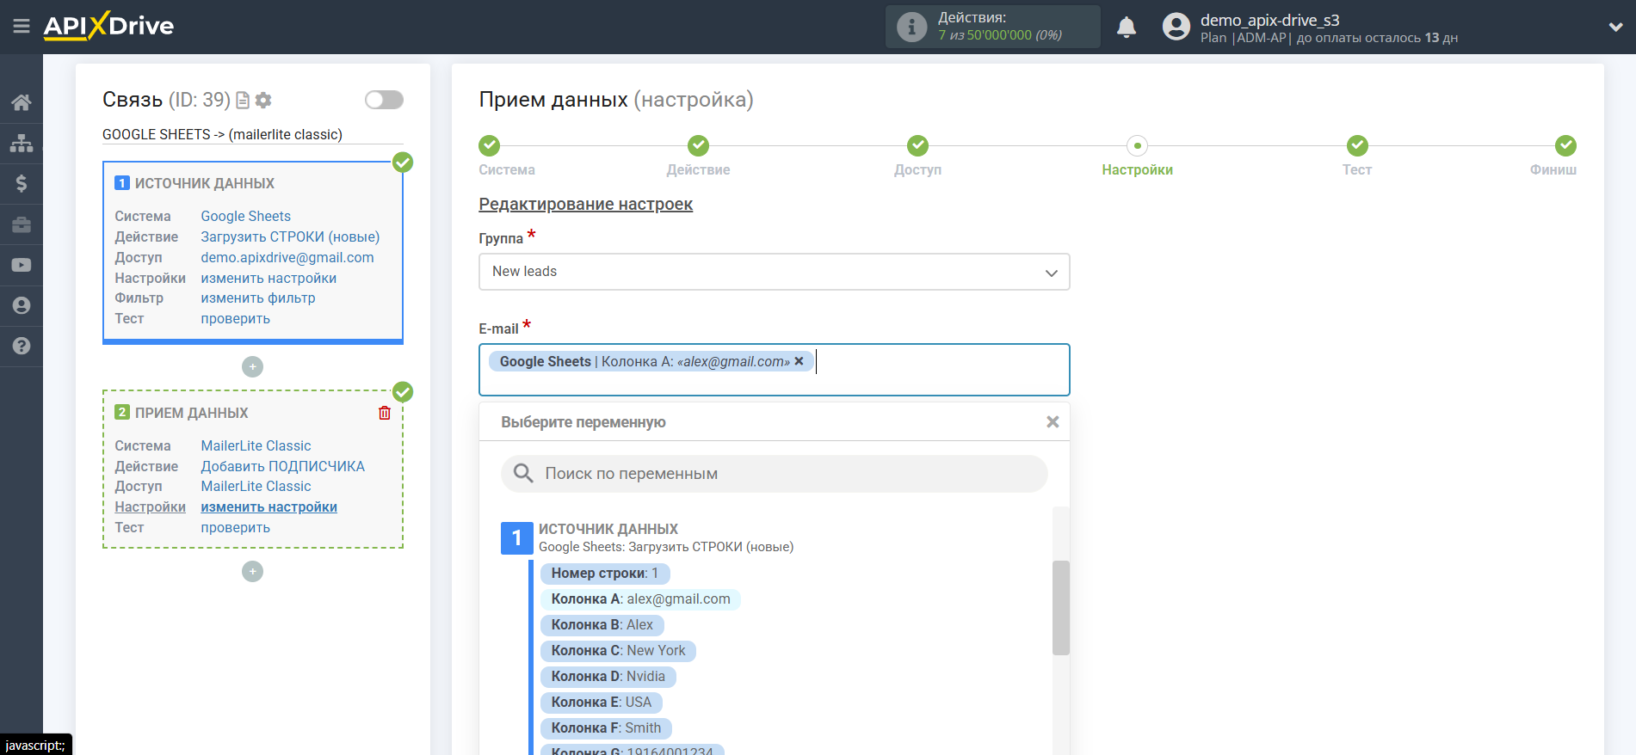Click receiver 'проверить' test link
Viewport: 1636px width, 755px height.
tap(236, 528)
